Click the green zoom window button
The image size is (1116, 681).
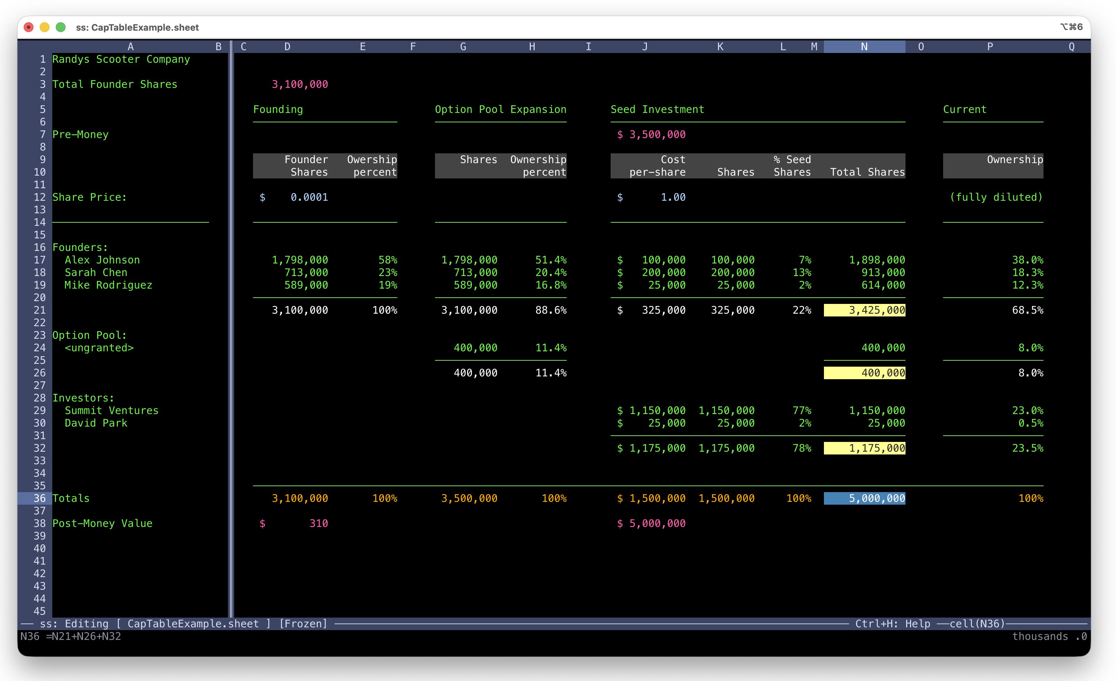coord(60,27)
